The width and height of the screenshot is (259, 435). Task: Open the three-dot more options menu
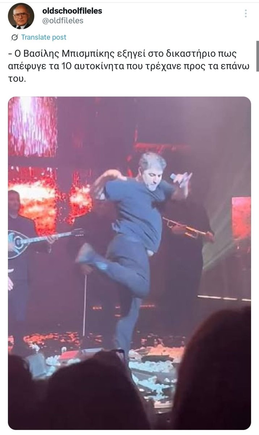(x=246, y=14)
